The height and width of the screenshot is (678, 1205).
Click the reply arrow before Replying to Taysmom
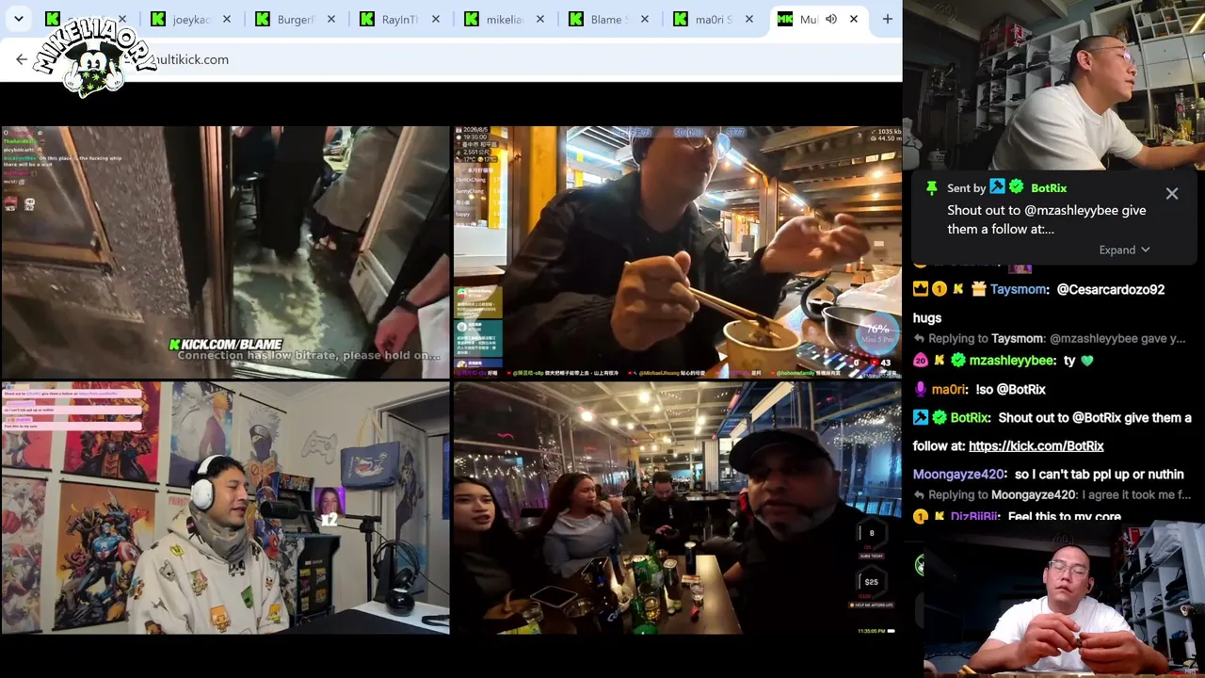(x=919, y=338)
